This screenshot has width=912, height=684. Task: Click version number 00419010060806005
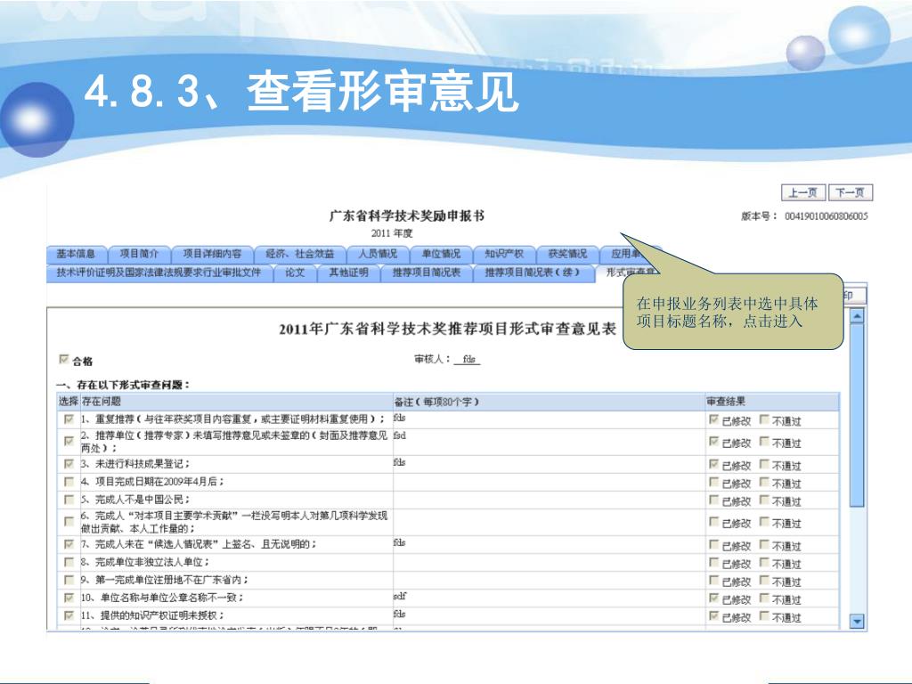(826, 216)
